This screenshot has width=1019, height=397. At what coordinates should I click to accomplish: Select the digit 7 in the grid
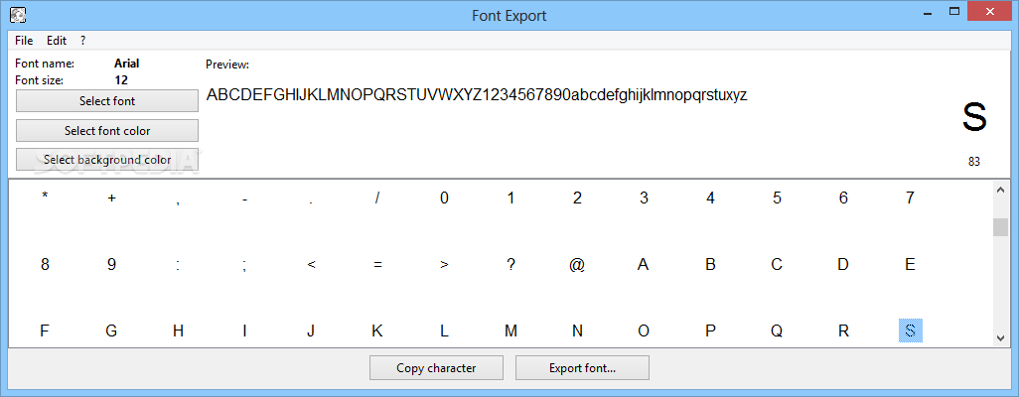(x=910, y=198)
